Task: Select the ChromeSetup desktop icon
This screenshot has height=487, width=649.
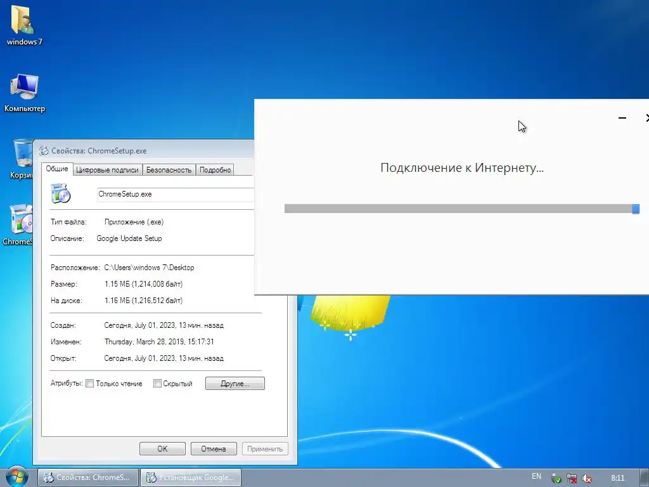Action: point(18,225)
